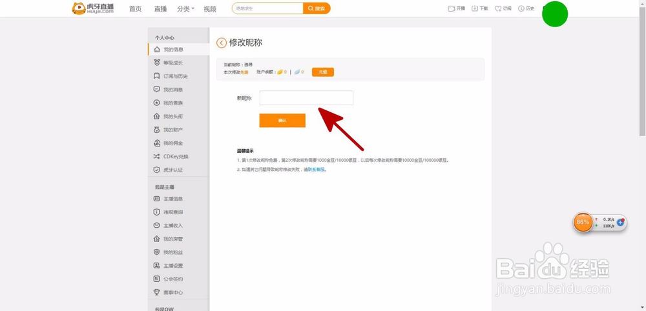Click the silver bean balance icon
Viewport: 646px width, 311px height.
pyautogui.click(x=297, y=72)
